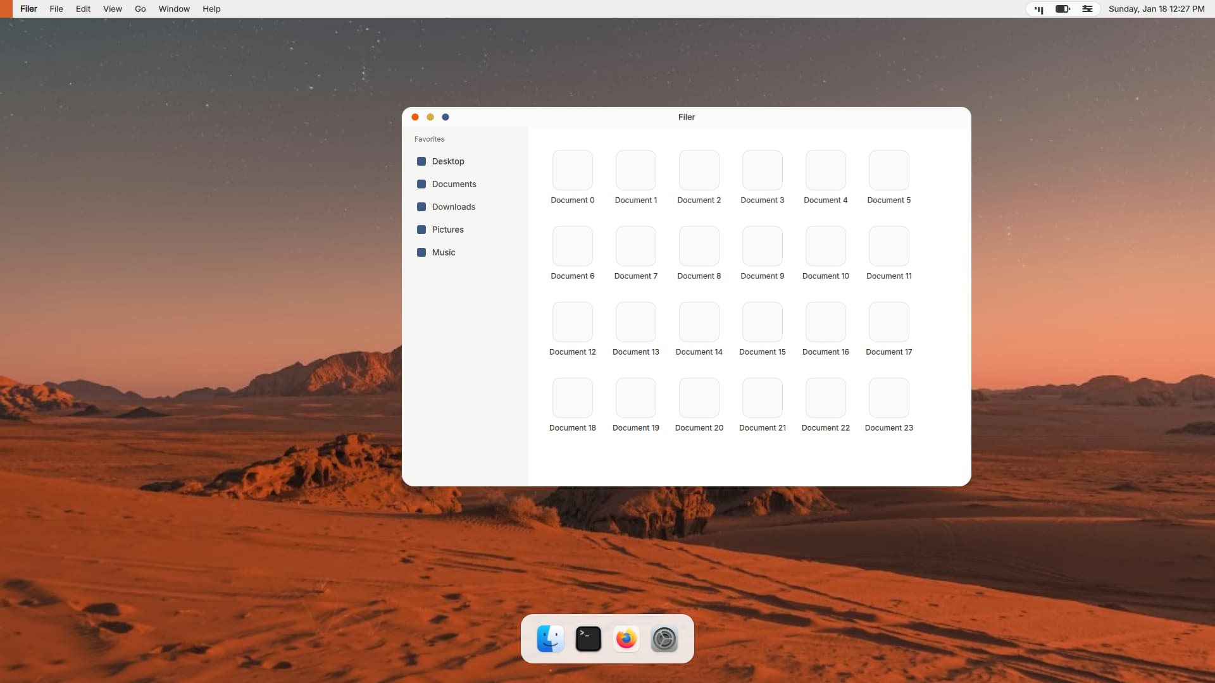Open Firefox from the dock
Image resolution: width=1215 pixels, height=683 pixels.
point(626,639)
